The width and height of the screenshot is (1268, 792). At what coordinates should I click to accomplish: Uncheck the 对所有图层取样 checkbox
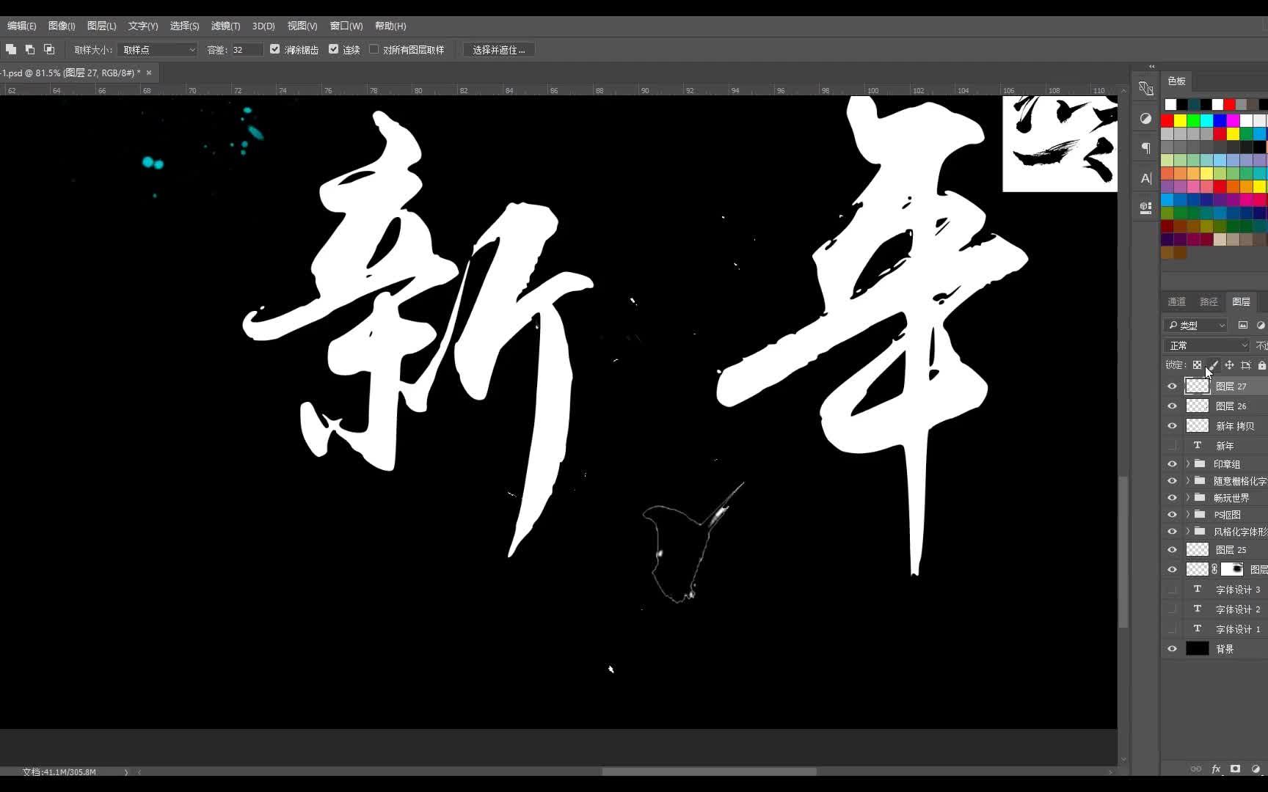pos(374,48)
